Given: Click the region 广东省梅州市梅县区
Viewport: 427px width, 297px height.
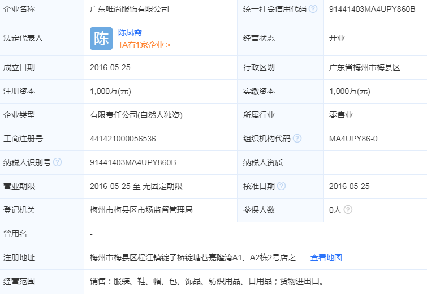Looking at the screenshot, I should tap(364, 67).
